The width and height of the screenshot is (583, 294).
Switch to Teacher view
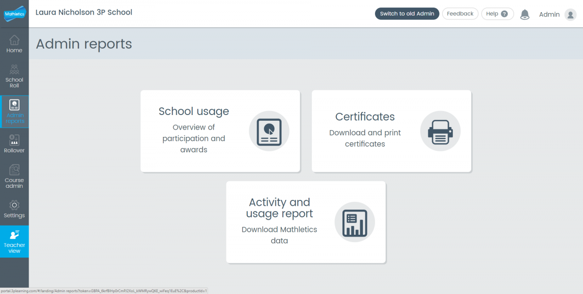point(14,241)
